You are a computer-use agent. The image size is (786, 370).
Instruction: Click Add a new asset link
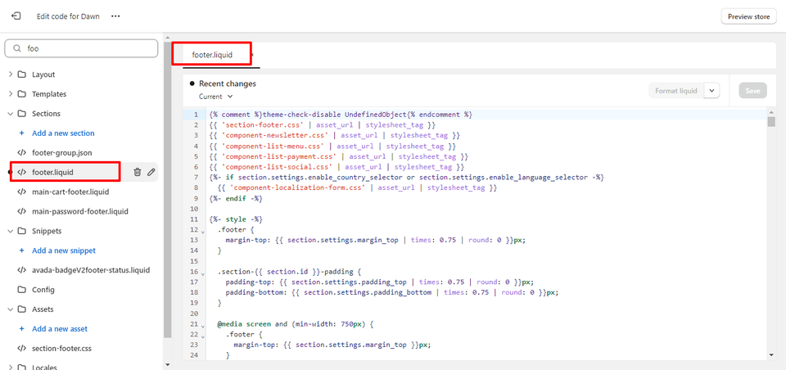pos(60,329)
